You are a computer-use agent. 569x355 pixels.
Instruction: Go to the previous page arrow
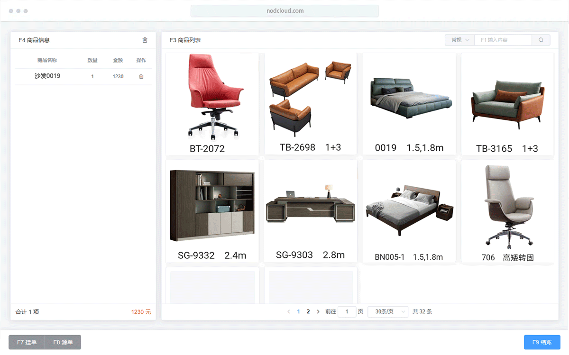[x=289, y=312]
